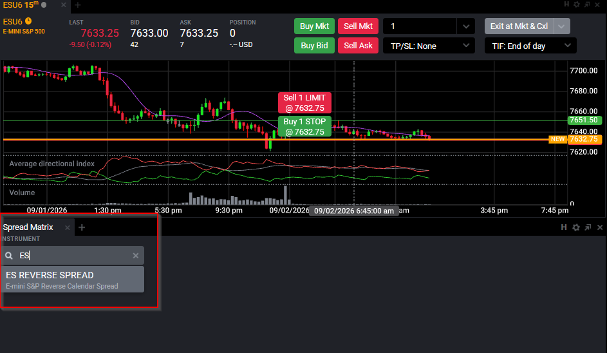
Task: Click the Volume indicator label
Action: pyautogui.click(x=22, y=193)
